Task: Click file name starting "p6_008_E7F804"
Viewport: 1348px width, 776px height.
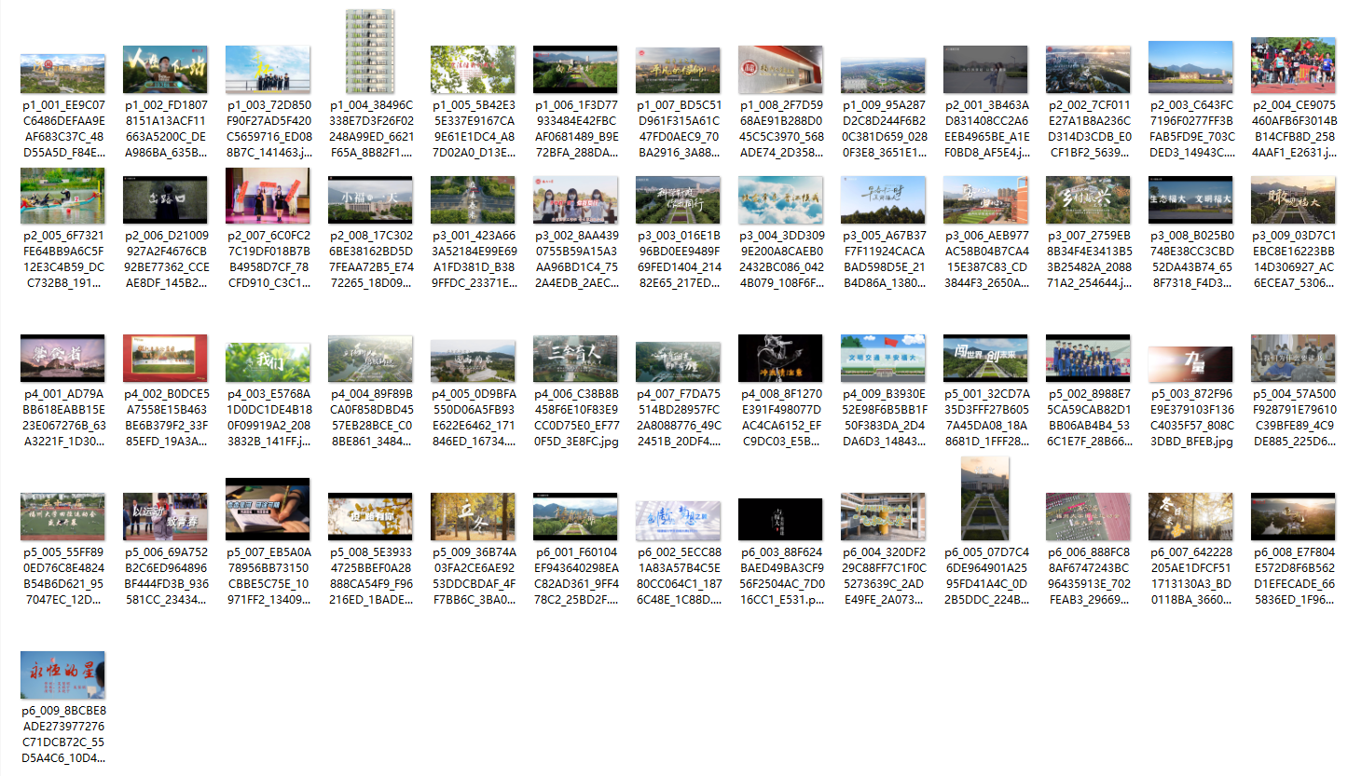Action: (x=1293, y=577)
